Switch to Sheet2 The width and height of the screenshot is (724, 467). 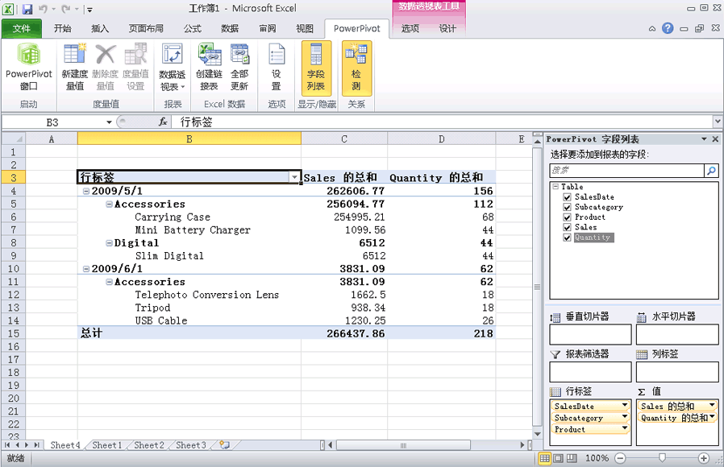click(148, 444)
